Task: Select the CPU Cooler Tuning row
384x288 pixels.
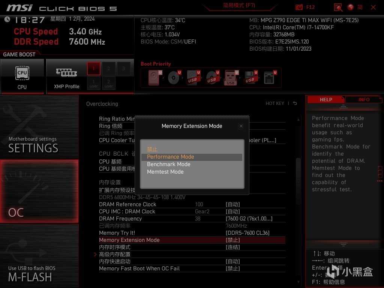Action: [x=117, y=140]
